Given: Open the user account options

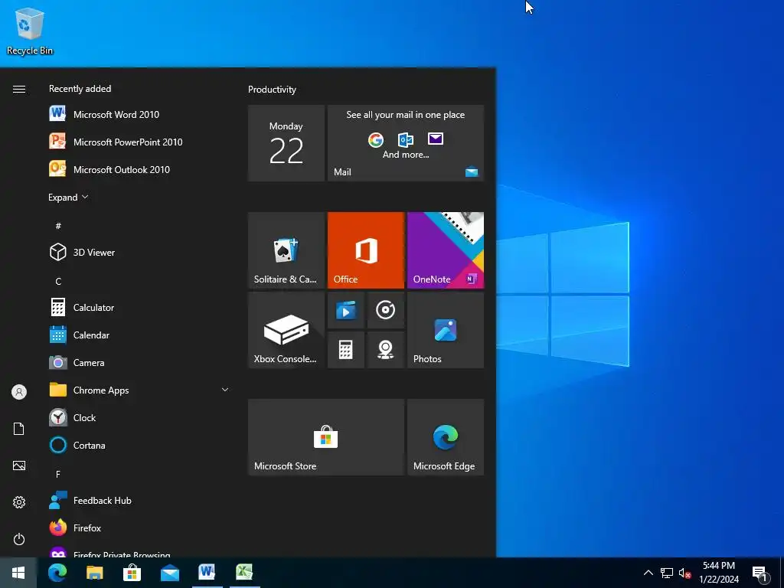Looking at the screenshot, I should pos(19,392).
